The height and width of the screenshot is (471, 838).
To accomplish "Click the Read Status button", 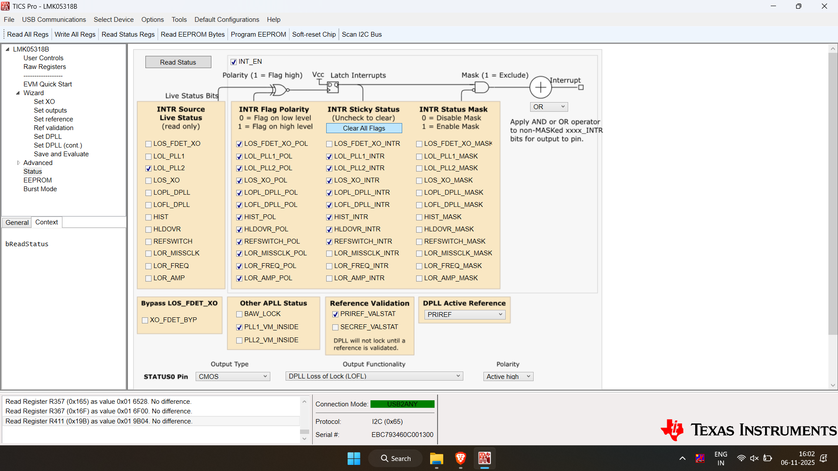I will 178,62.
